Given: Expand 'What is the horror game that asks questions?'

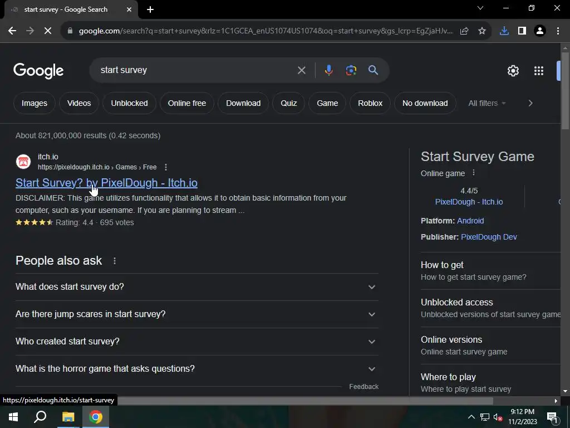Looking at the screenshot, I should point(196,369).
